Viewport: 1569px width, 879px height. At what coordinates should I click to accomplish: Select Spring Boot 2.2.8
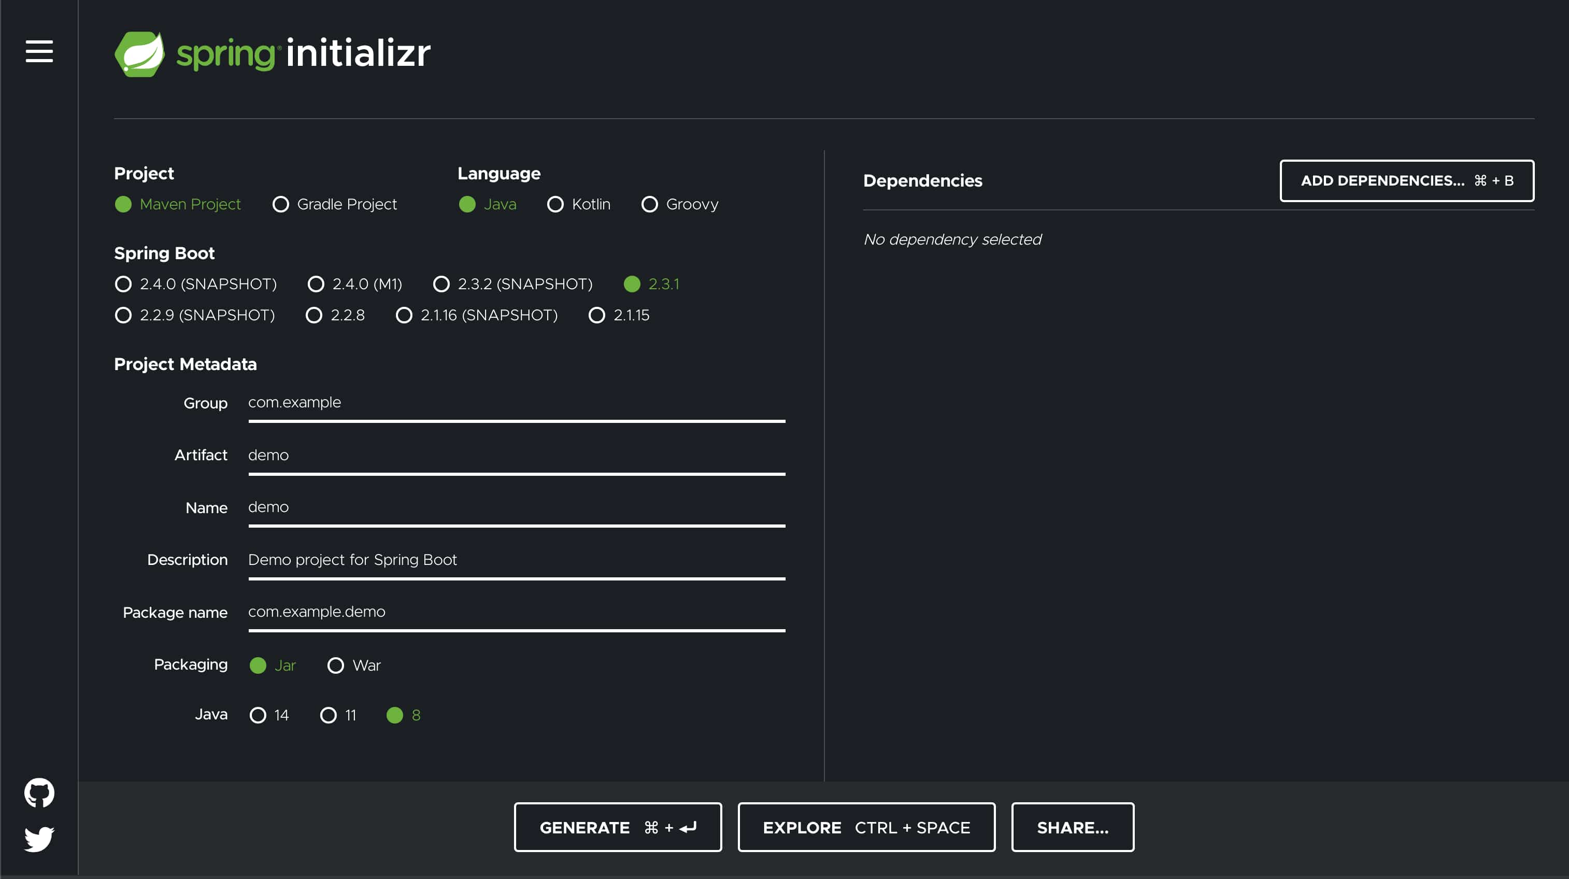(x=335, y=315)
